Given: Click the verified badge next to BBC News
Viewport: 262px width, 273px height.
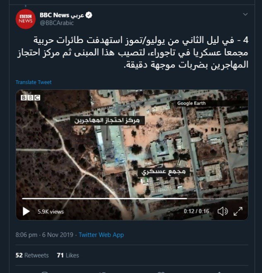Looking at the screenshot, I should pos(89,15).
